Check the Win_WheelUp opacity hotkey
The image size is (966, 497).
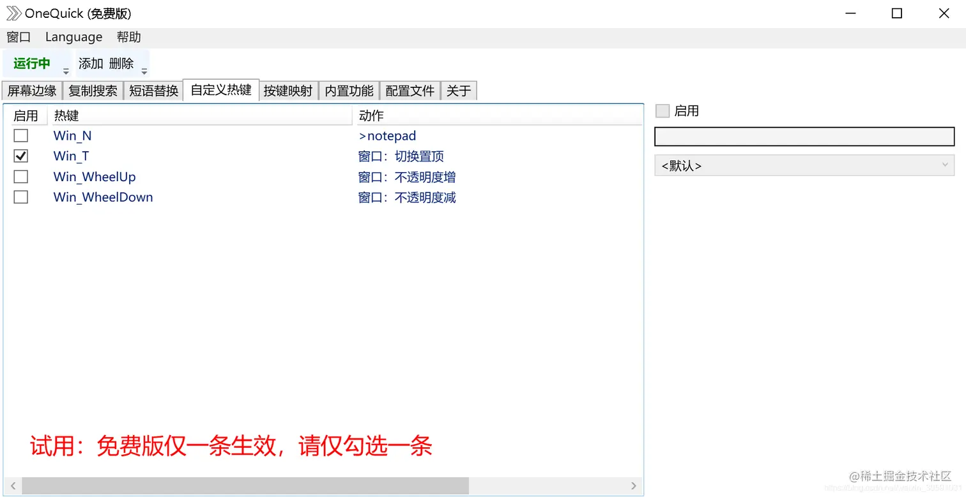coord(20,176)
